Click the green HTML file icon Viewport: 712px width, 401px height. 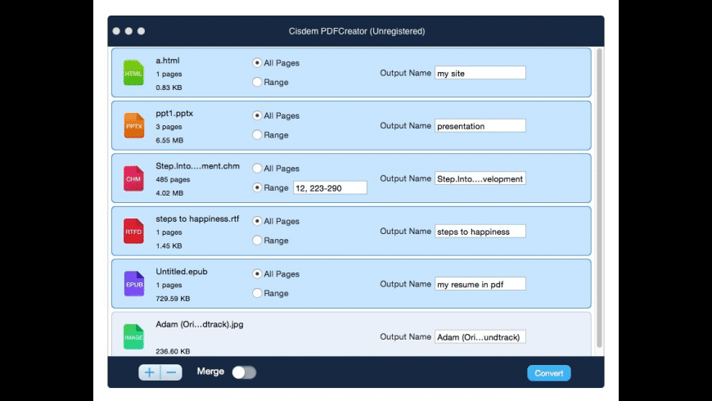[x=133, y=73]
